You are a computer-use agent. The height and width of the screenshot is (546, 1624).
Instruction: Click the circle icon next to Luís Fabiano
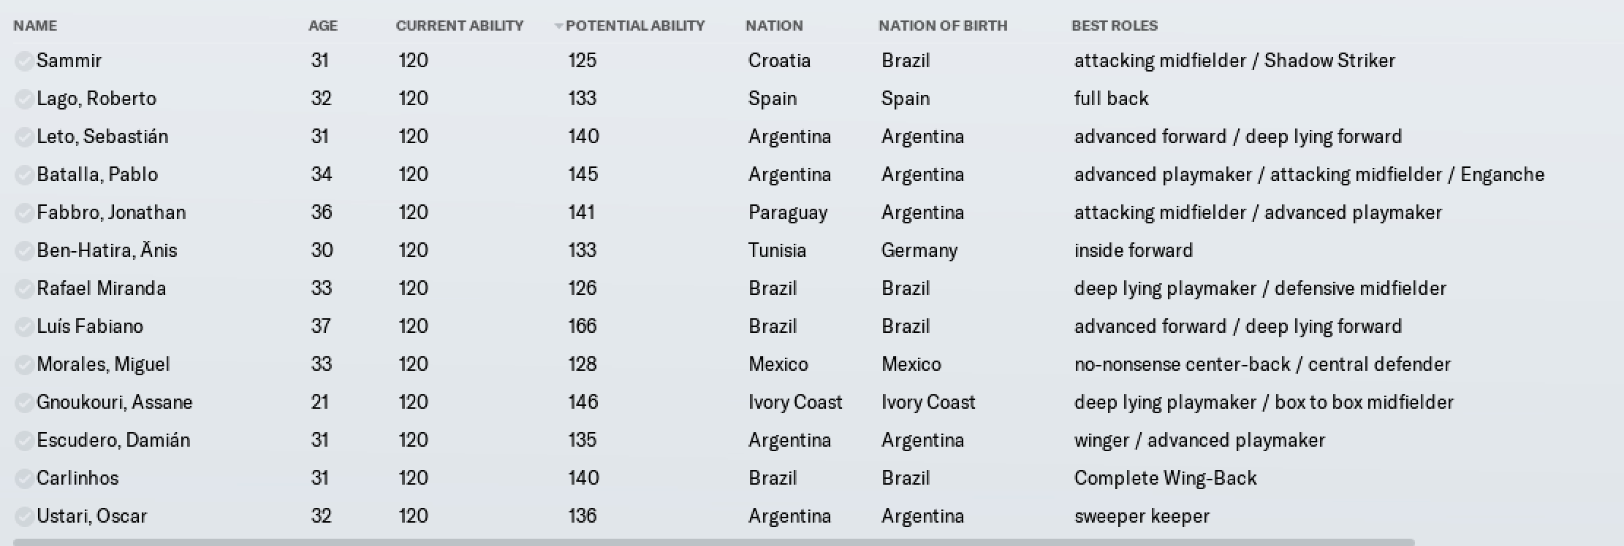(24, 327)
